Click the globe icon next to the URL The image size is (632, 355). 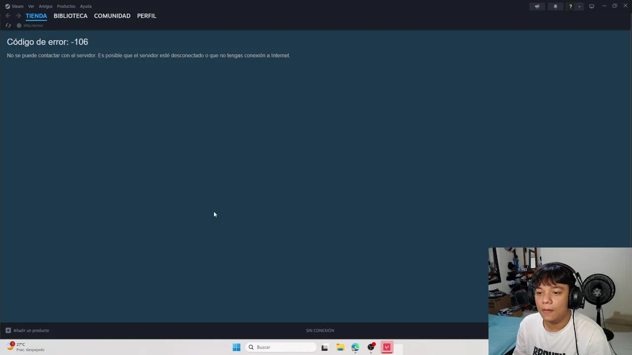[19, 25]
